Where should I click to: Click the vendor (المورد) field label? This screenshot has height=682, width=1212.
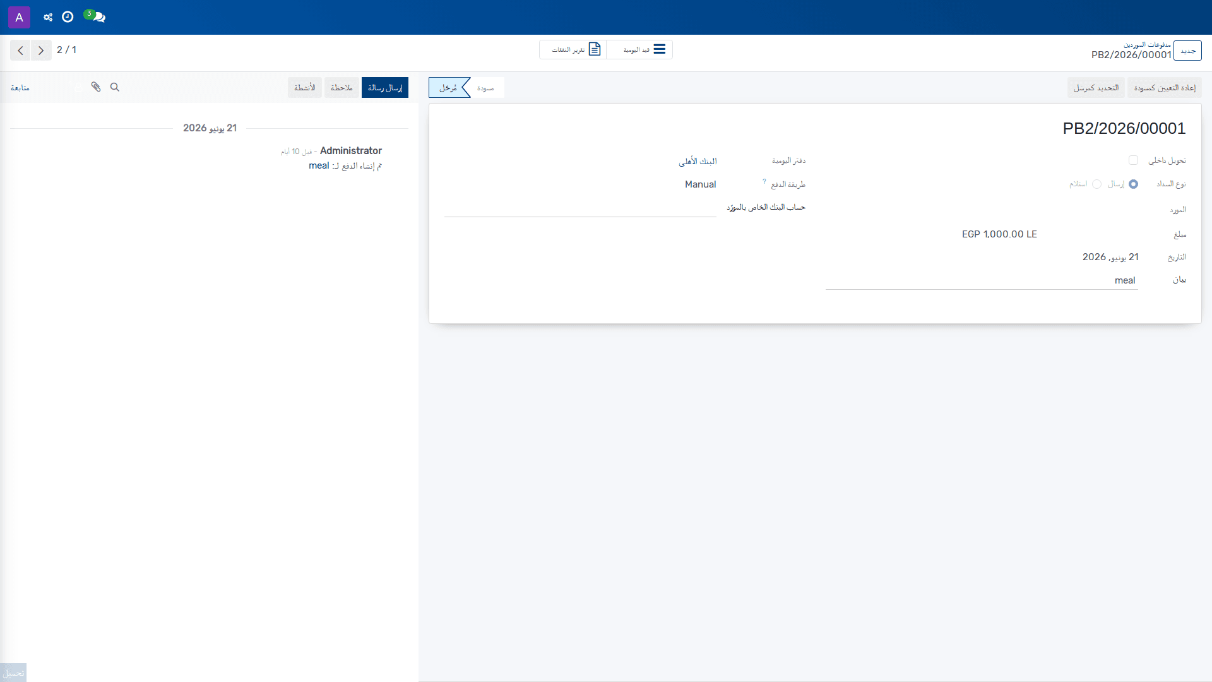point(1178,210)
